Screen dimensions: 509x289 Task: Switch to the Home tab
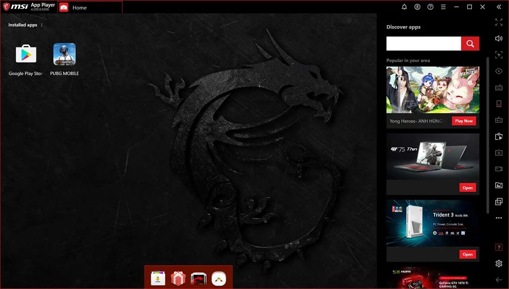tap(79, 7)
